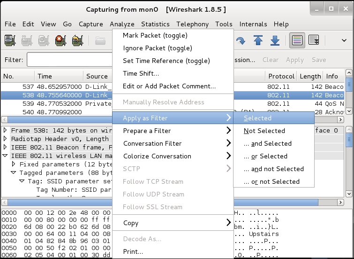Choose Ignore Packet (toggle)

(x=173, y=48)
